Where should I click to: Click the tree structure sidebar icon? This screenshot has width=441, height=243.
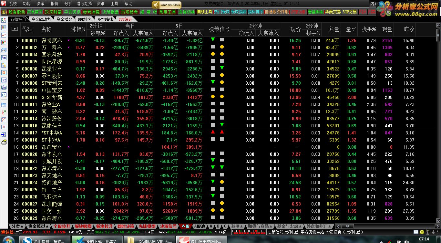pos(4,65)
